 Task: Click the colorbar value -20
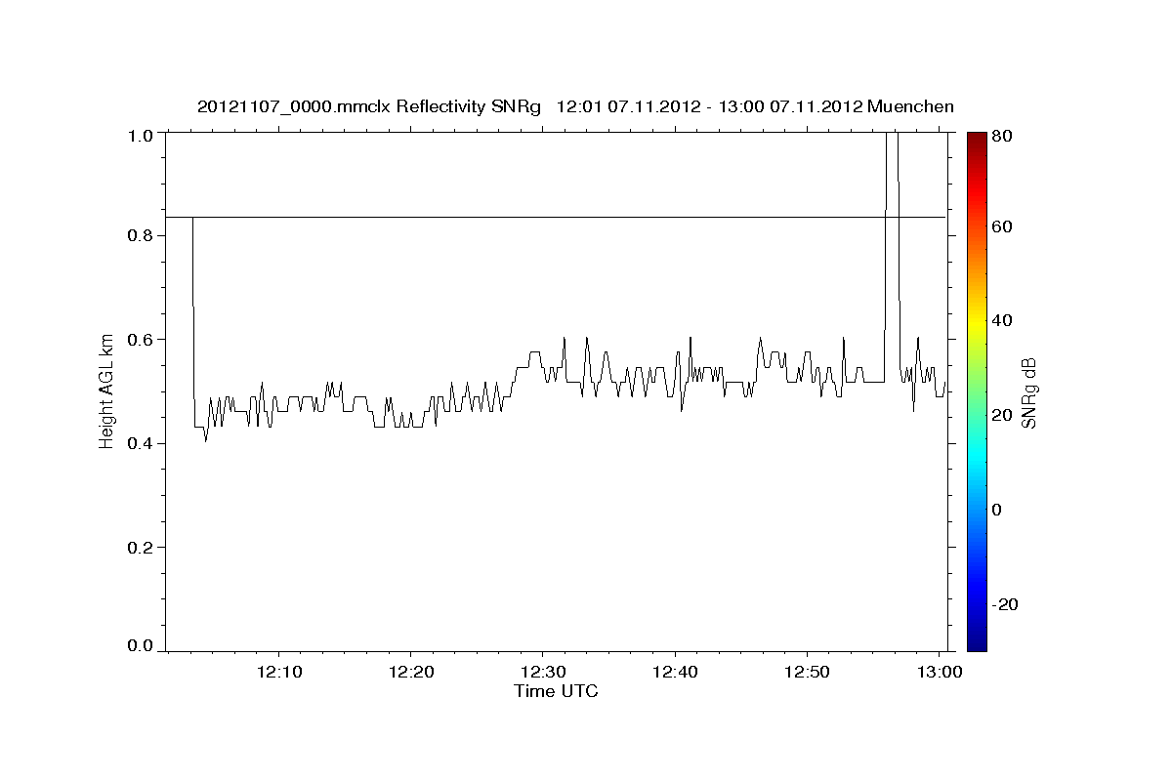[x=1005, y=604]
